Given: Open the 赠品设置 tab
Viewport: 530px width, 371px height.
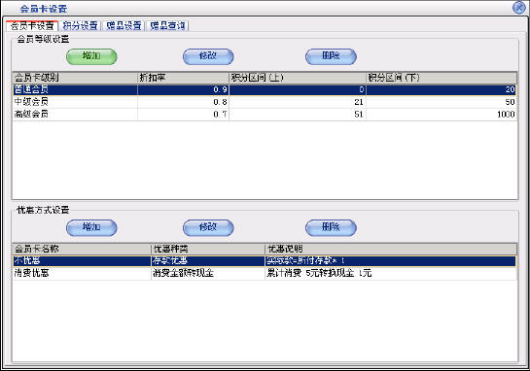Looking at the screenshot, I should click(x=124, y=25).
